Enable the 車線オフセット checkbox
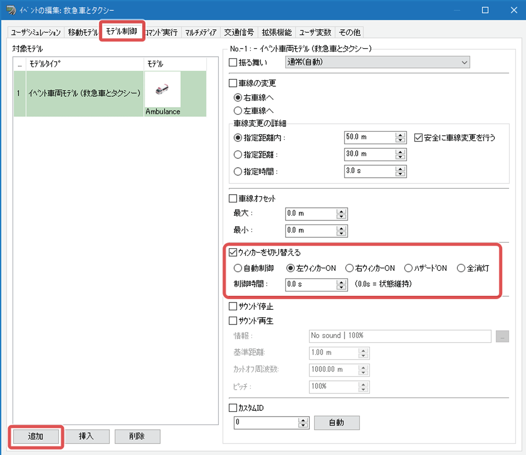This screenshot has width=526, height=455. pos(233,199)
